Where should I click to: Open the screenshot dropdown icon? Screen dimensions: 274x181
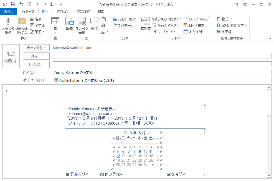click(x=105, y=32)
